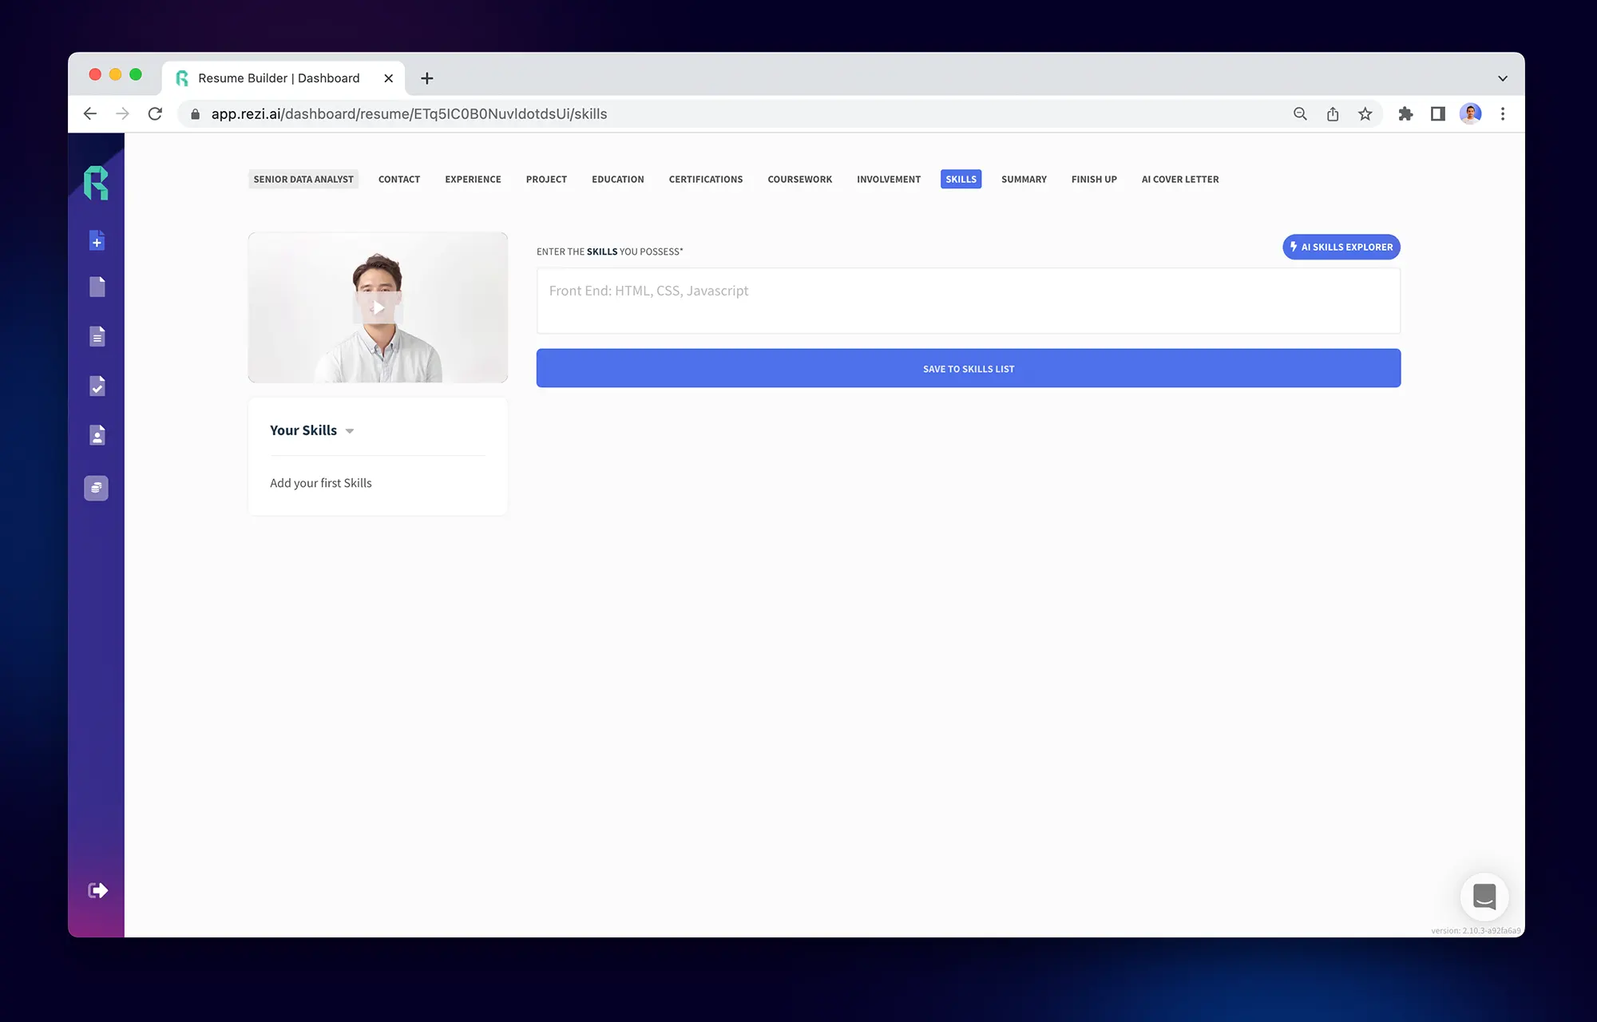Click the browser forward arrow

coord(122,114)
